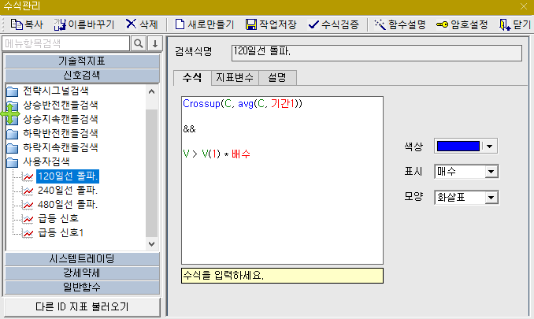This screenshot has height=319, width=534.
Task: Click the 작업저장 save disk icon
Action: [x=251, y=24]
